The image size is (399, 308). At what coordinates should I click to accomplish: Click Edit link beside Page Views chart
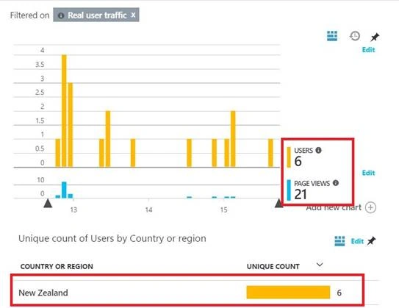pyautogui.click(x=368, y=173)
